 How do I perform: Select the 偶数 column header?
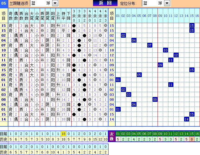pos(16,16)
